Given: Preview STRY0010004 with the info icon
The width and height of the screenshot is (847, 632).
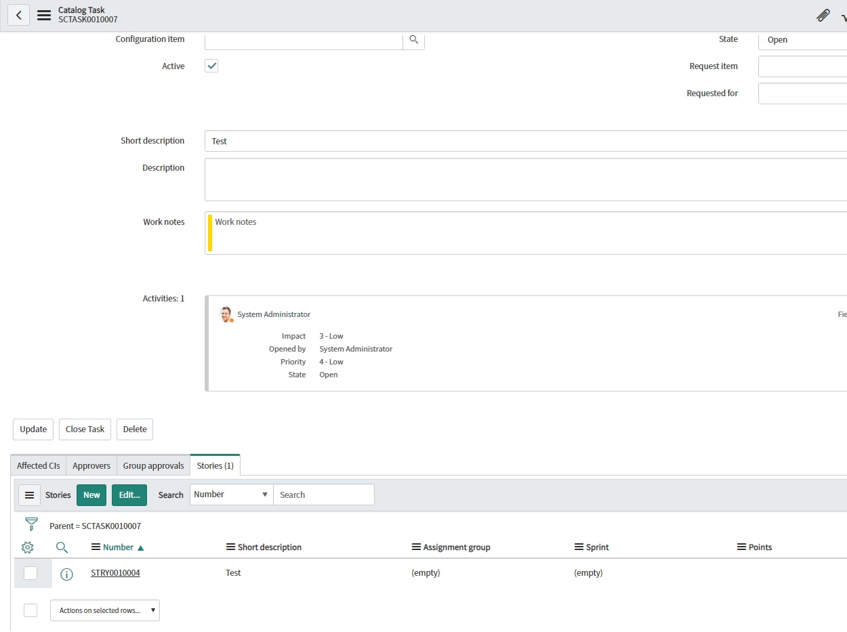Looking at the screenshot, I should [x=66, y=574].
